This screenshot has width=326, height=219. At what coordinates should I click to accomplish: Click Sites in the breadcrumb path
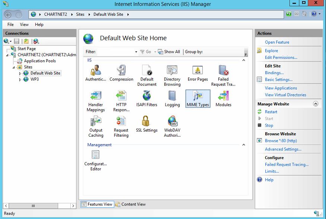80,14
